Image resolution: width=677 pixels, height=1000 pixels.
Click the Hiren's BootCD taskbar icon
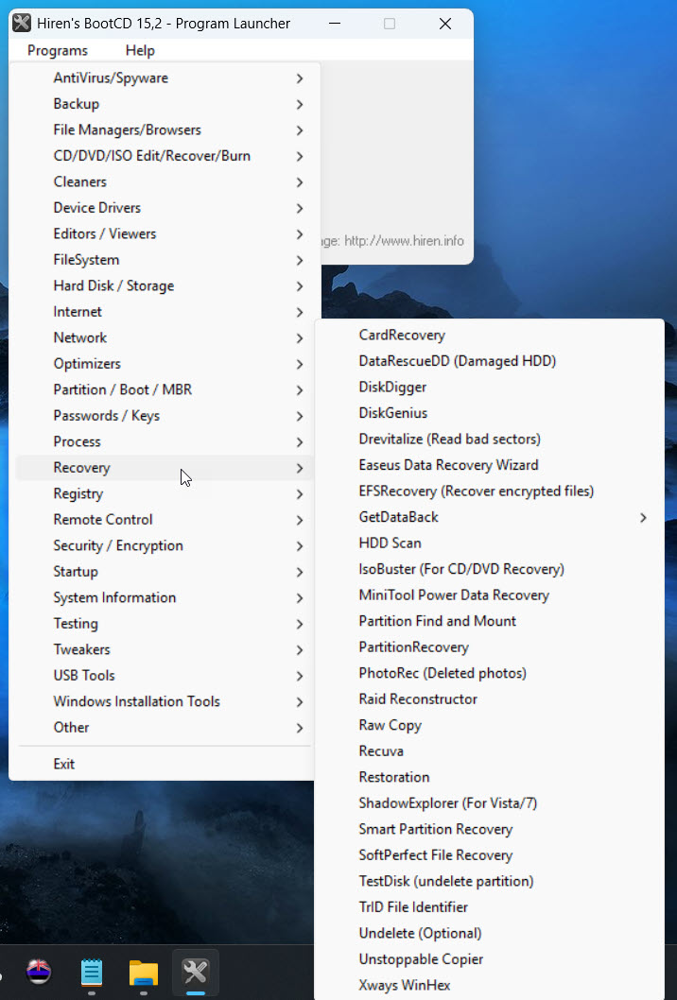[x=195, y=972]
